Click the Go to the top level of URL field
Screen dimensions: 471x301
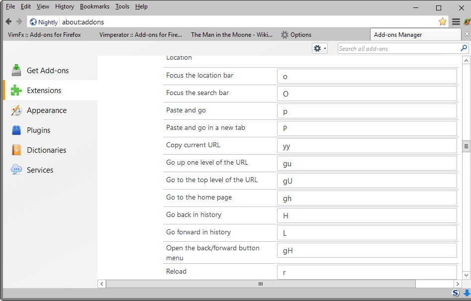coord(367,181)
